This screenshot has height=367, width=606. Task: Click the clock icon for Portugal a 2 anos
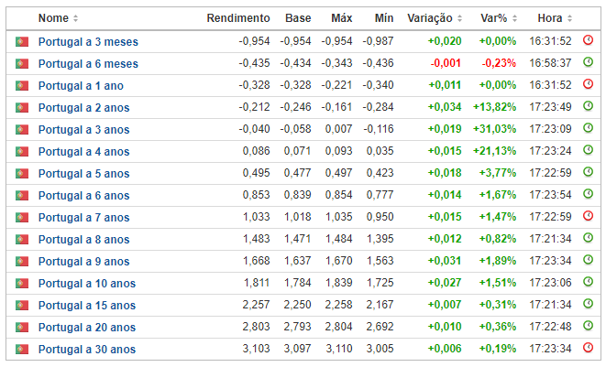point(588,106)
